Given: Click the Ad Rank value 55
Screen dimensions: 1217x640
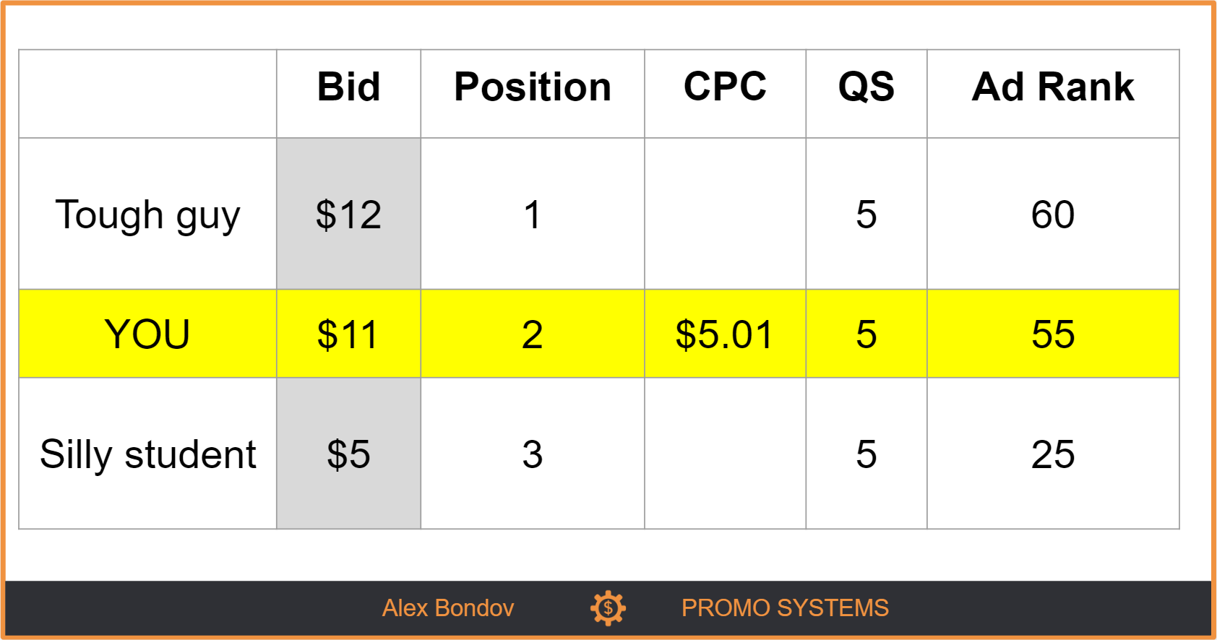Looking at the screenshot, I should click(x=1053, y=334).
